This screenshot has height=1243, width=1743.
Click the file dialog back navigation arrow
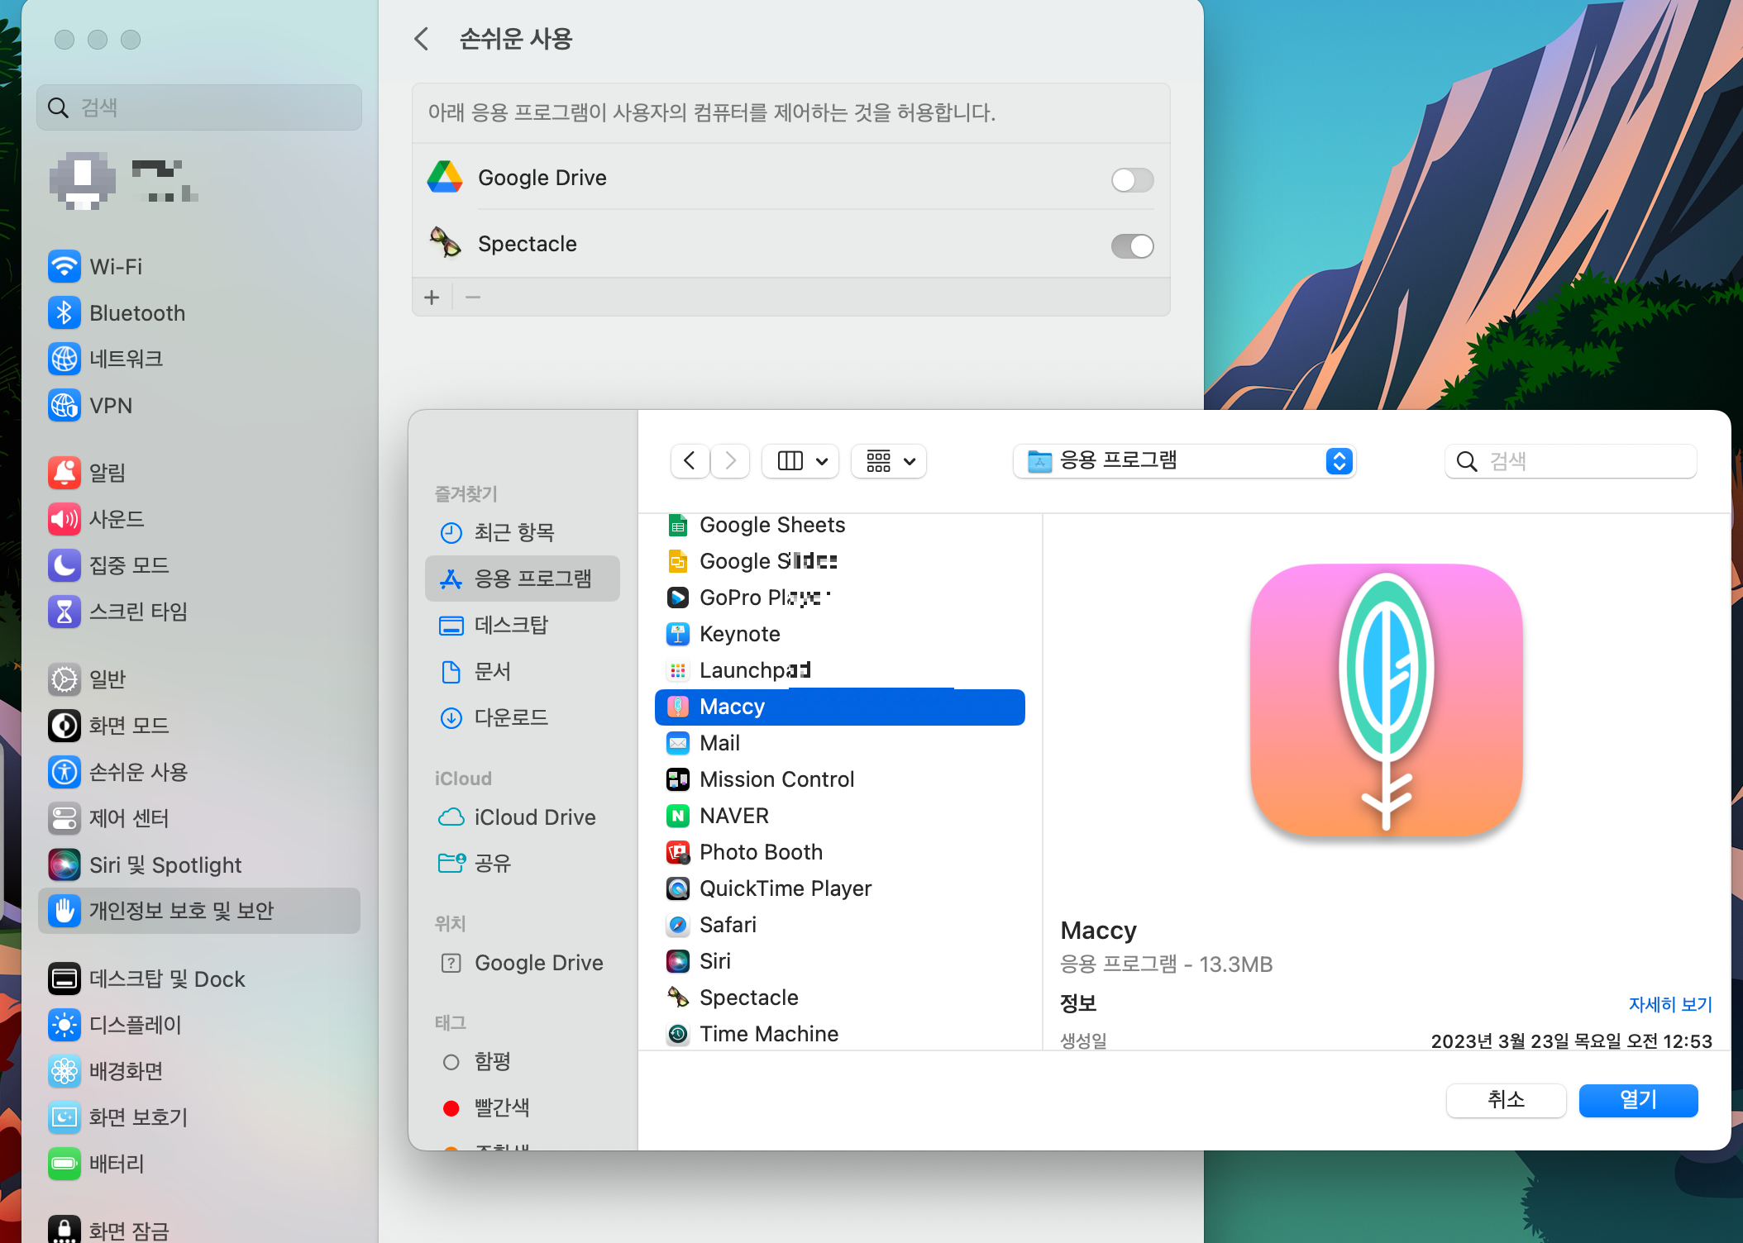pyautogui.click(x=690, y=461)
